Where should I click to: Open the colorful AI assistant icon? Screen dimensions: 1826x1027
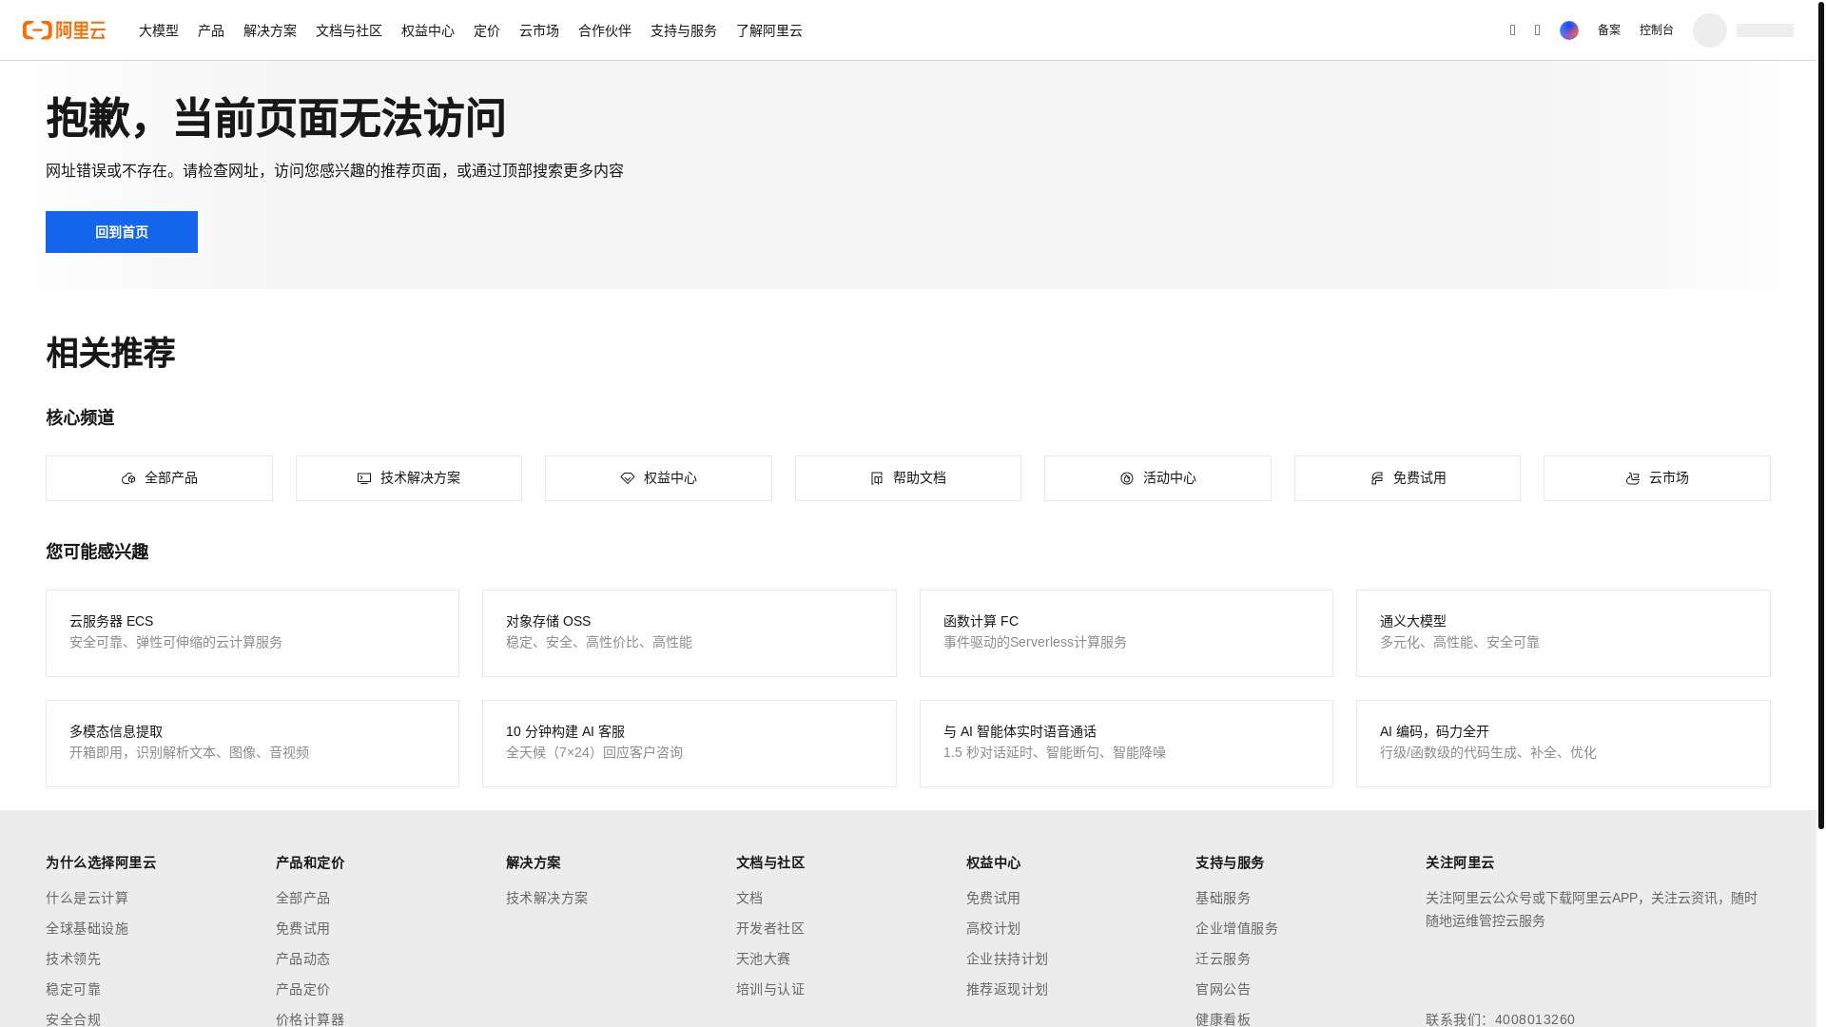point(1569,30)
